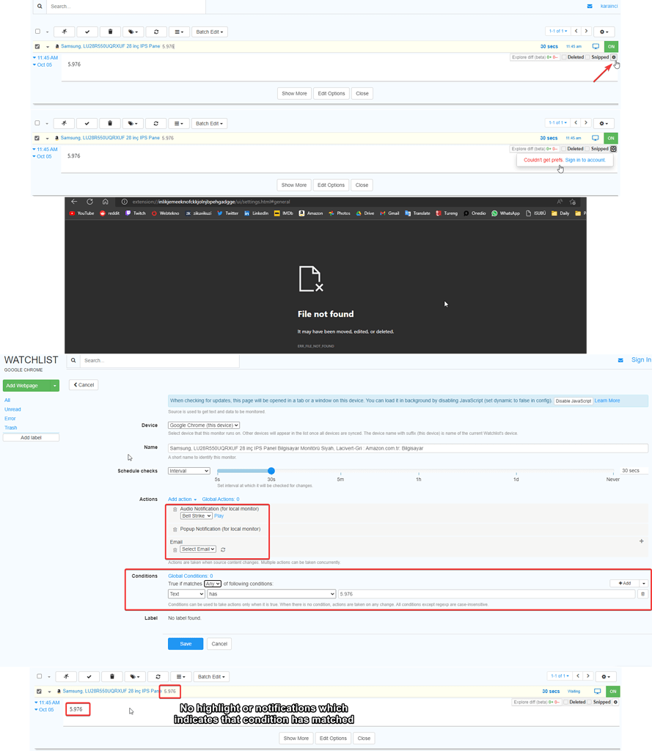Remove the 5.976 text condition with its trash icon
This screenshot has height=751, width=652.
click(x=643, y=594)
